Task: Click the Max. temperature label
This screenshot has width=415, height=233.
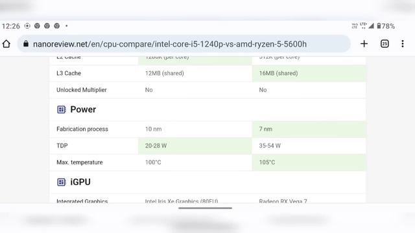Action: click(x=80, y=162)
